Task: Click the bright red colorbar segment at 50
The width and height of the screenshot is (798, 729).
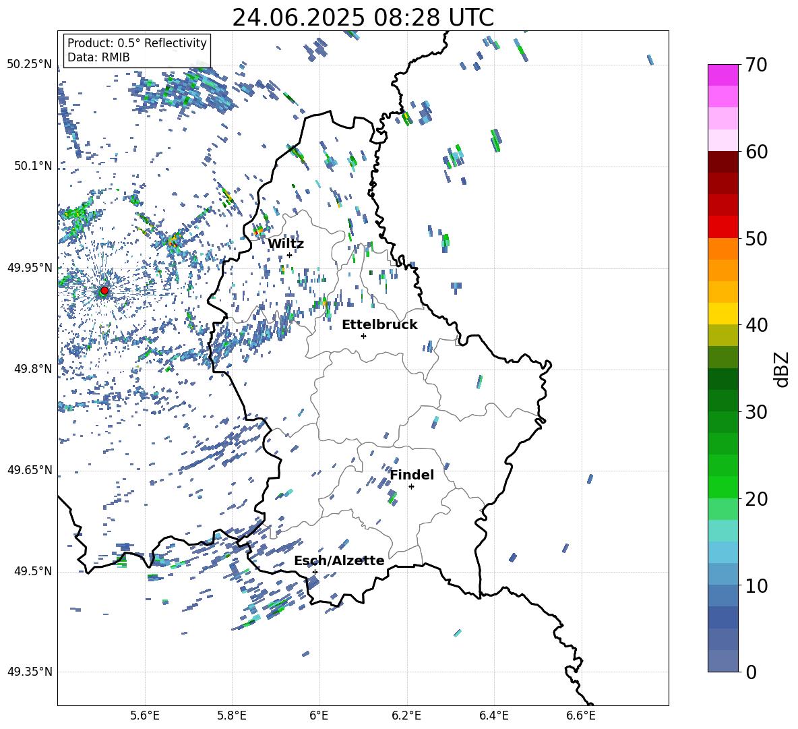Action: [x=723, y=227]
